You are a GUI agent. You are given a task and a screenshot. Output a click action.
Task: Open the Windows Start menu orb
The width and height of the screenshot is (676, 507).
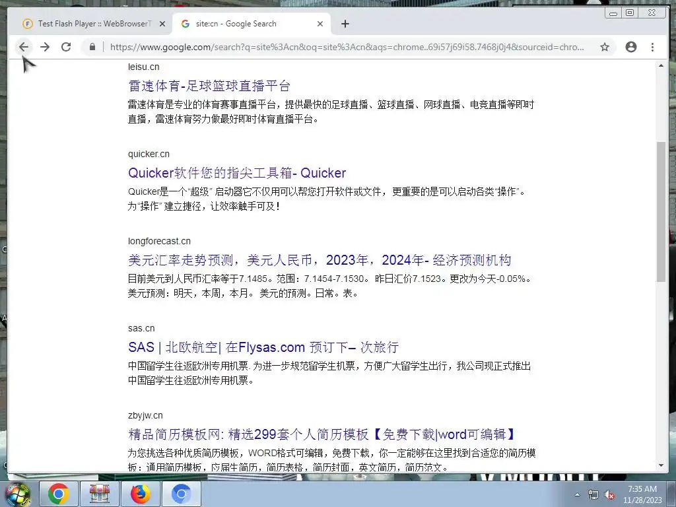18,494
